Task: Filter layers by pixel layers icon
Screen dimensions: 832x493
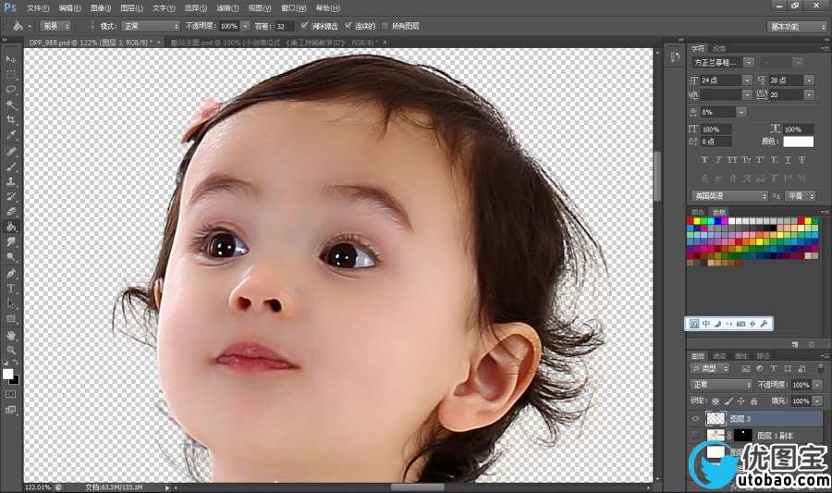Action: pos(745,368)
